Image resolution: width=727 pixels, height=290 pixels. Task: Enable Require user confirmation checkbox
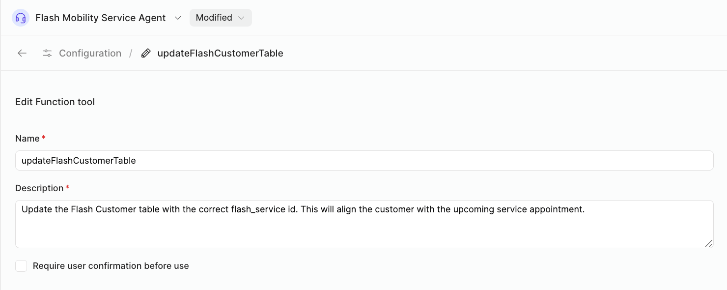21,266
